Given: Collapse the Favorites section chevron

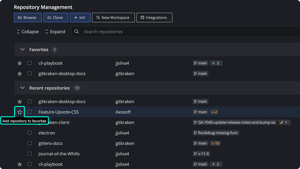Looking at the screenshot, I should click(22, 49).
